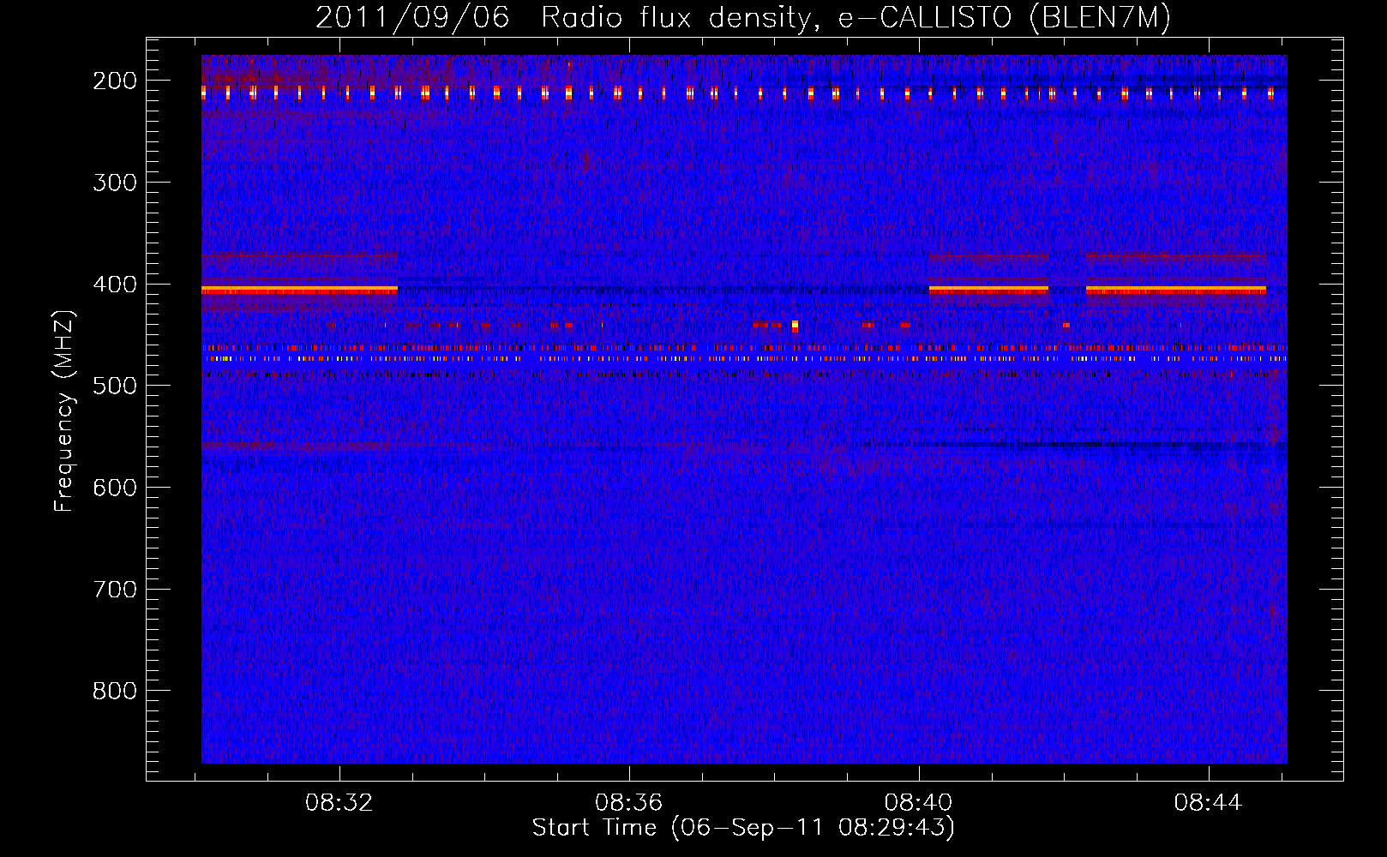Screen dimensions: 1387x857
Task: Click the 08:40 time tick label
Action: (919, 803)
